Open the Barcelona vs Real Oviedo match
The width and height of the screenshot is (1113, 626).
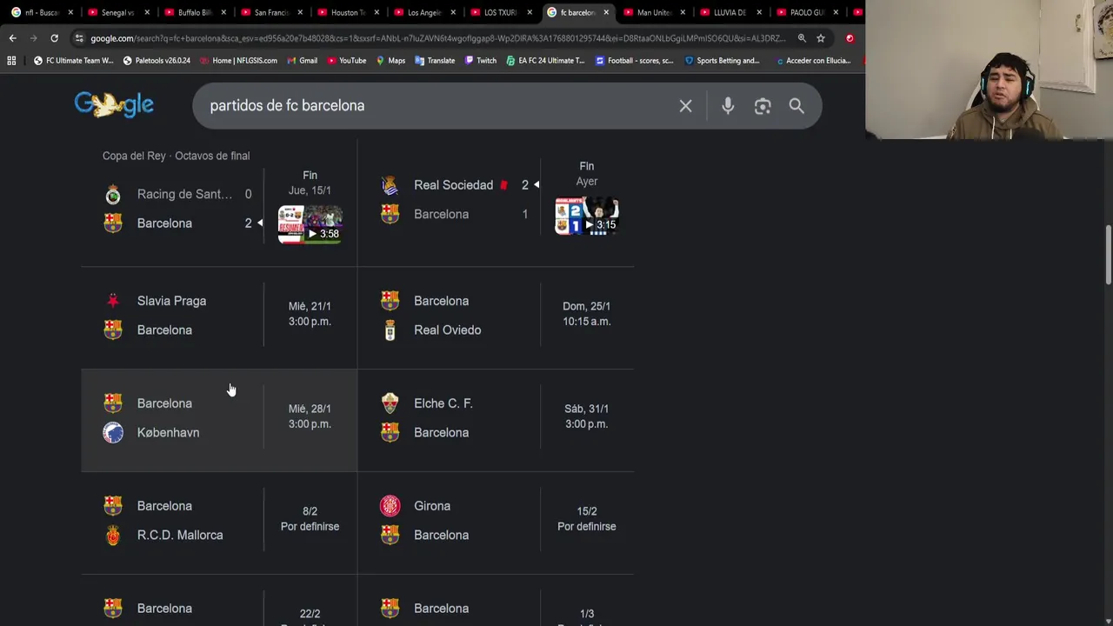point(497,317)
